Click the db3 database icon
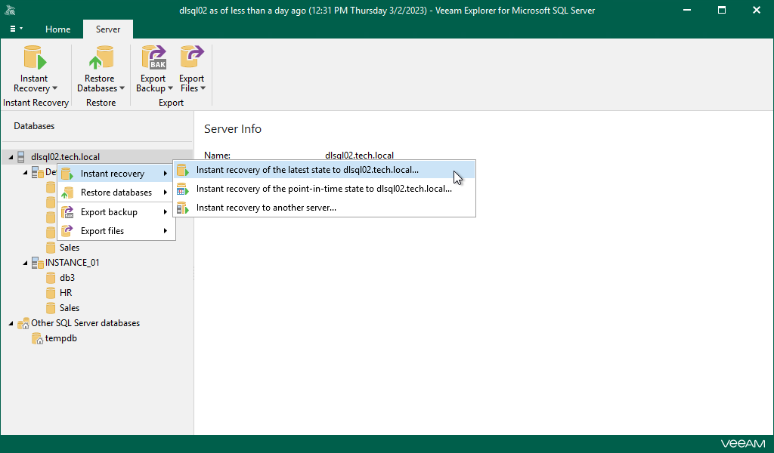The image size is (774, 453). click(x=51, y=278)
